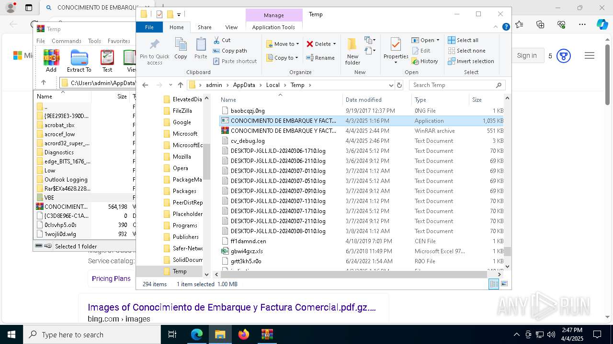Screen dimensions: 613x344
Task: Open Edge from the taskbar
Action: [197, 334]
